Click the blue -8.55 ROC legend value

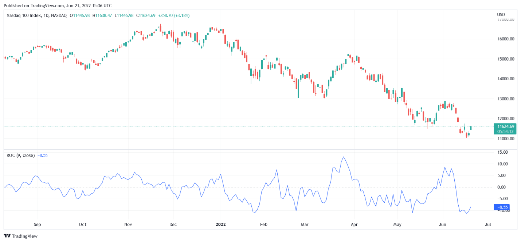[43, 155]
